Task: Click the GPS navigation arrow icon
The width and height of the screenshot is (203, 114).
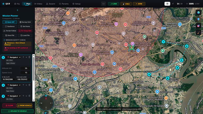Action: coord(173,4)
